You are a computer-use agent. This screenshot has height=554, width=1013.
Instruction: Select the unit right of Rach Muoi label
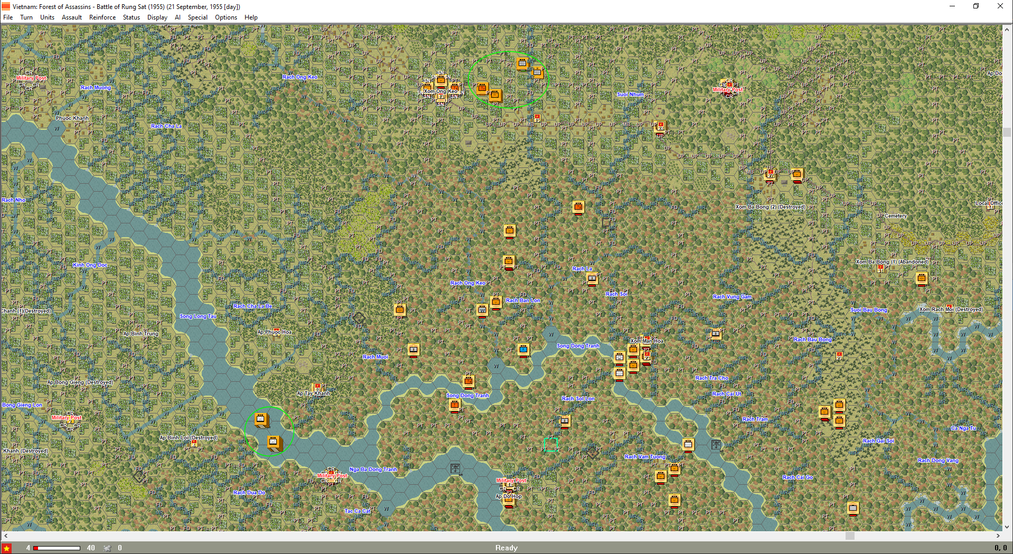pos(414,350)
